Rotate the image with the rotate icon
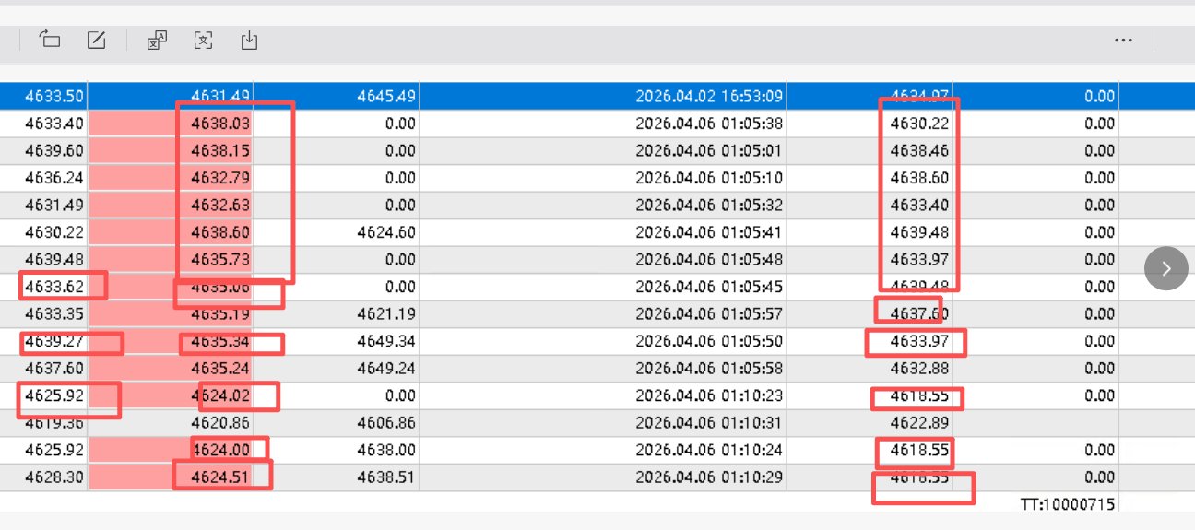 click(x=50, y=40)
